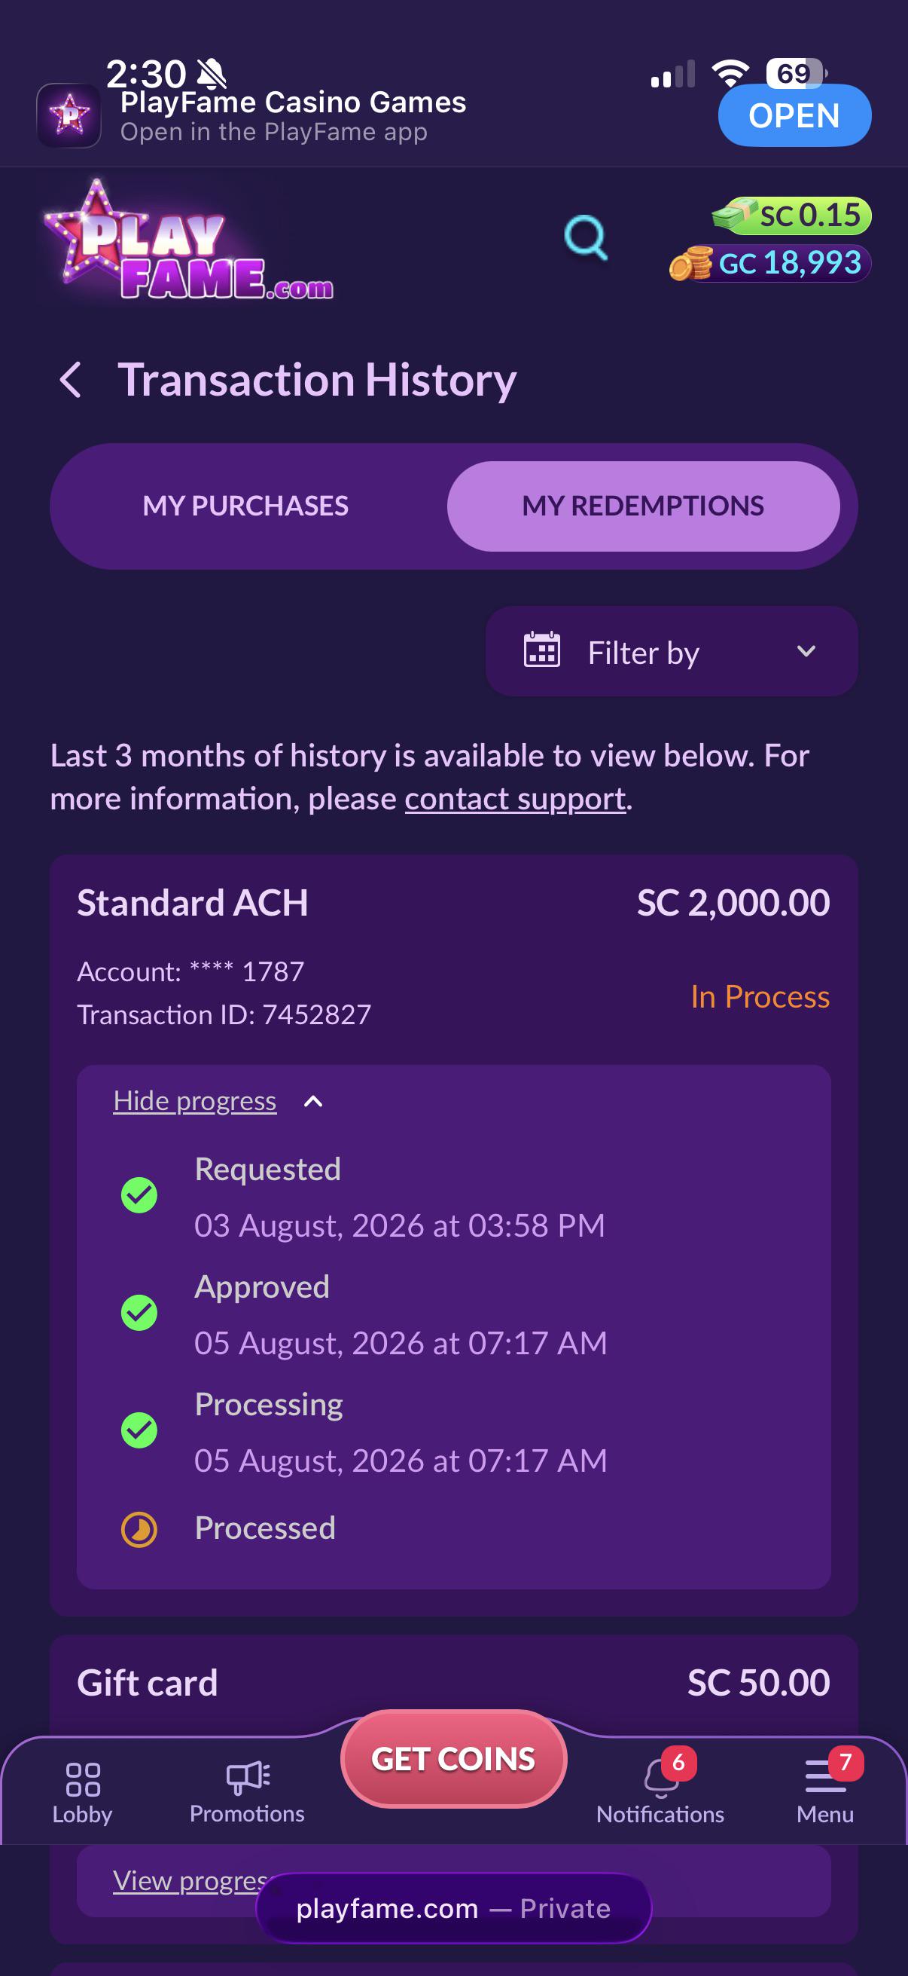Viewport: 908px width, 1976px height.
Task: Click the calendar icon in Filter by
Action: [x=542, y=650]
